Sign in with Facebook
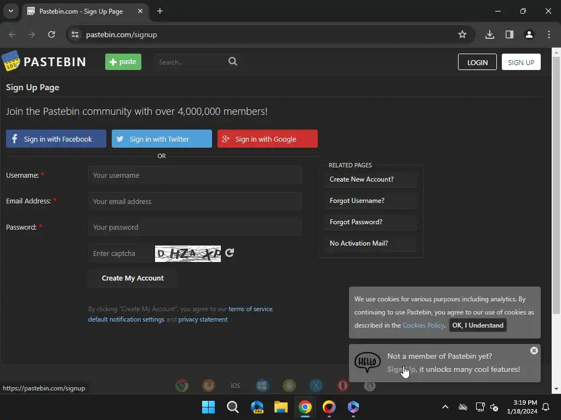The image size is (561, 420). tap(56, 139)
